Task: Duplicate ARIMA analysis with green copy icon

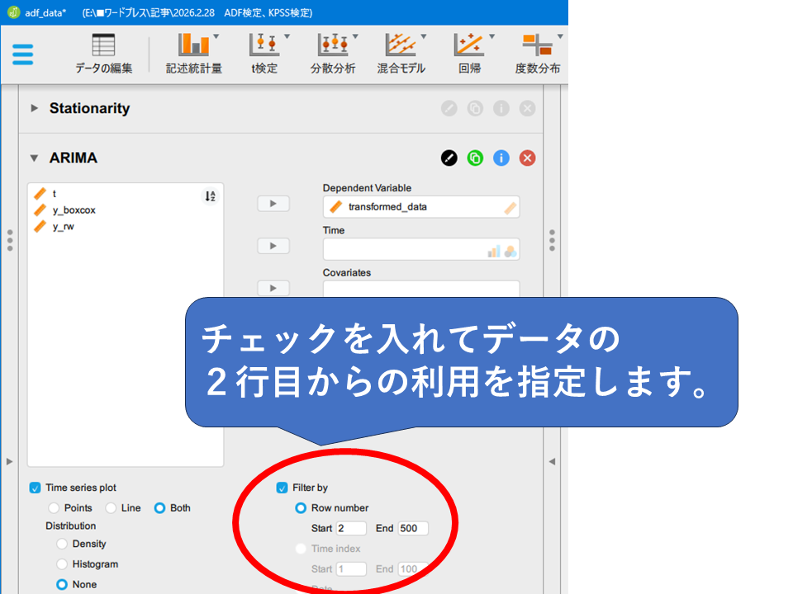Action: 475,158
